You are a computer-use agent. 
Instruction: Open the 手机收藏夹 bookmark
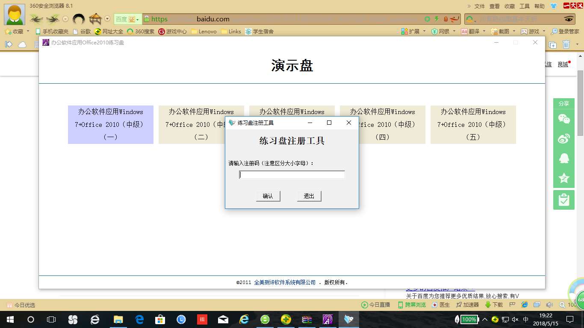52,31
